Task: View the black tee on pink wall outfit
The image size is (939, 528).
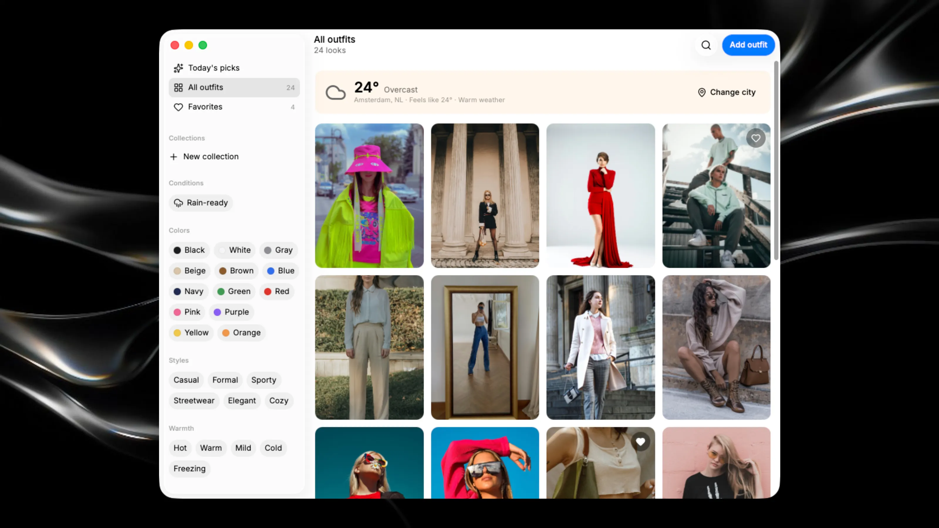Action: point(716,463)
